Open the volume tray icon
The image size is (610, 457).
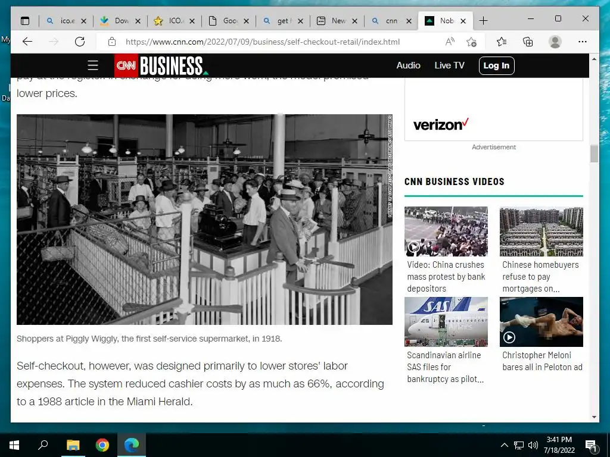pos(533,445)
